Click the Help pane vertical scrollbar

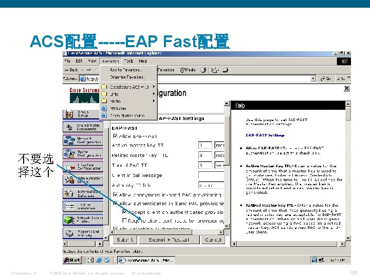tap(348, 171)
